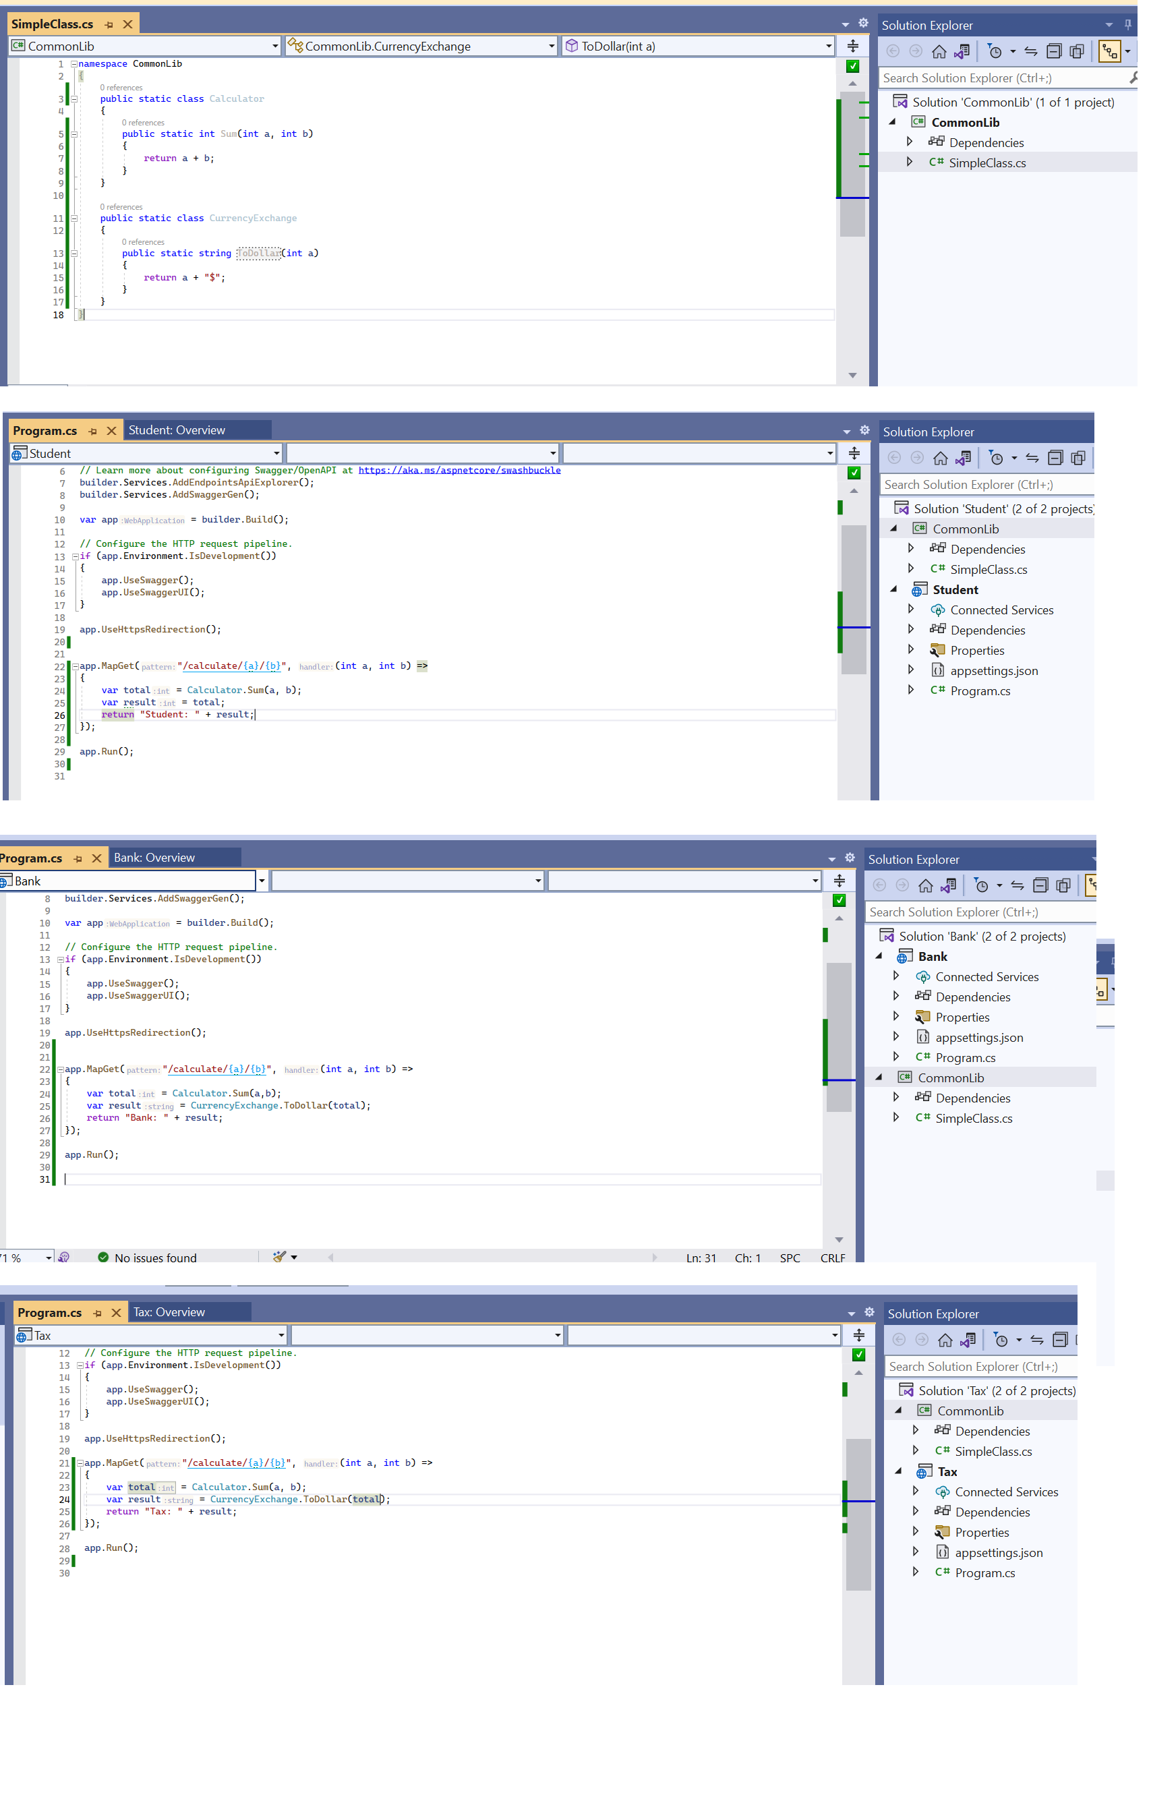The image size is (1149, 1799).
Task: Open the ToDollar(int a) member dropdown
Action: [829, 47]
